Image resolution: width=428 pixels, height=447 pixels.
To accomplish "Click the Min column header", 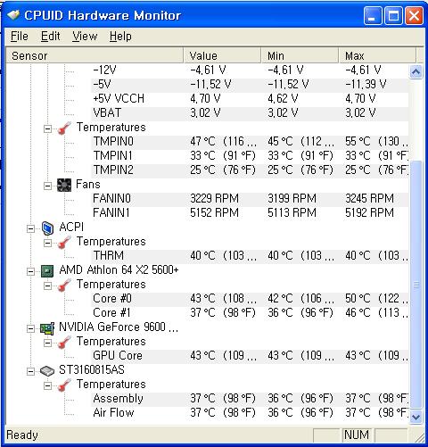I will 300,55.
